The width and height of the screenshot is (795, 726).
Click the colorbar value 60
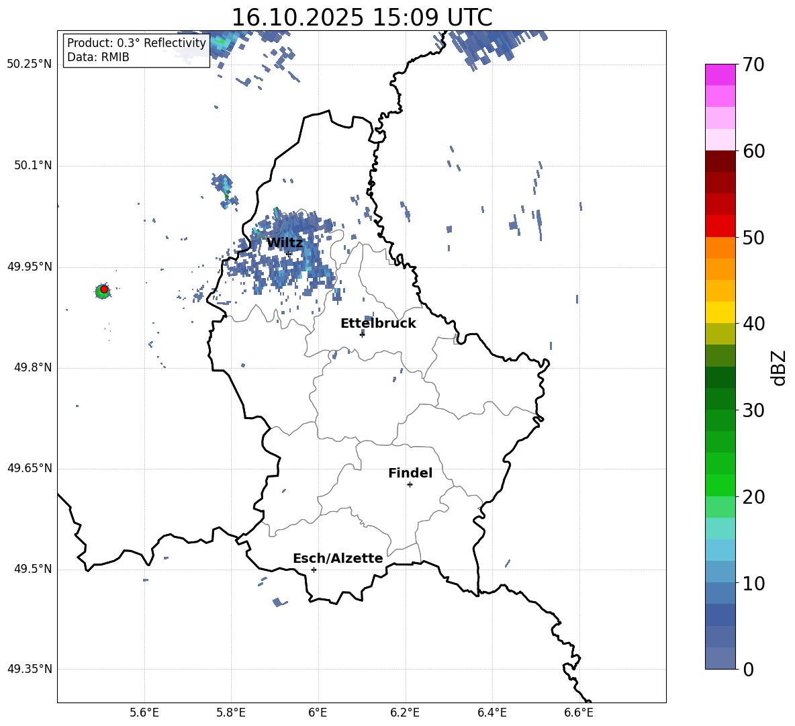[753, 151]
